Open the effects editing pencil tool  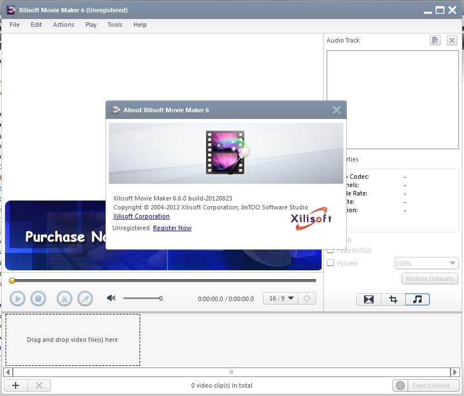85,299
